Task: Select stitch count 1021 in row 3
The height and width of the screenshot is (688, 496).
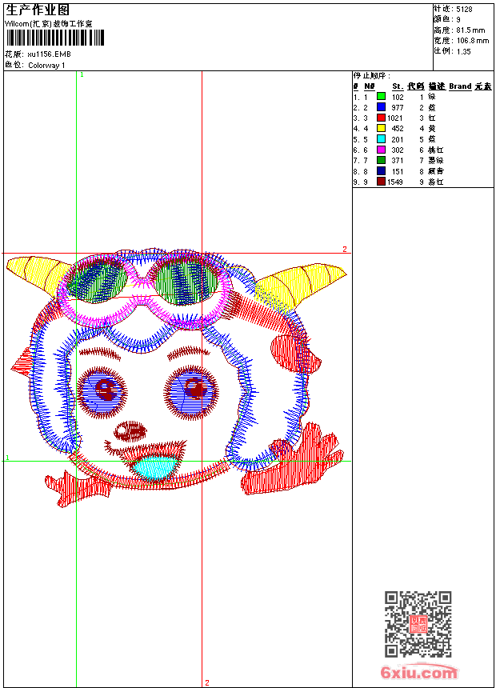Action: tap(395, 118)
